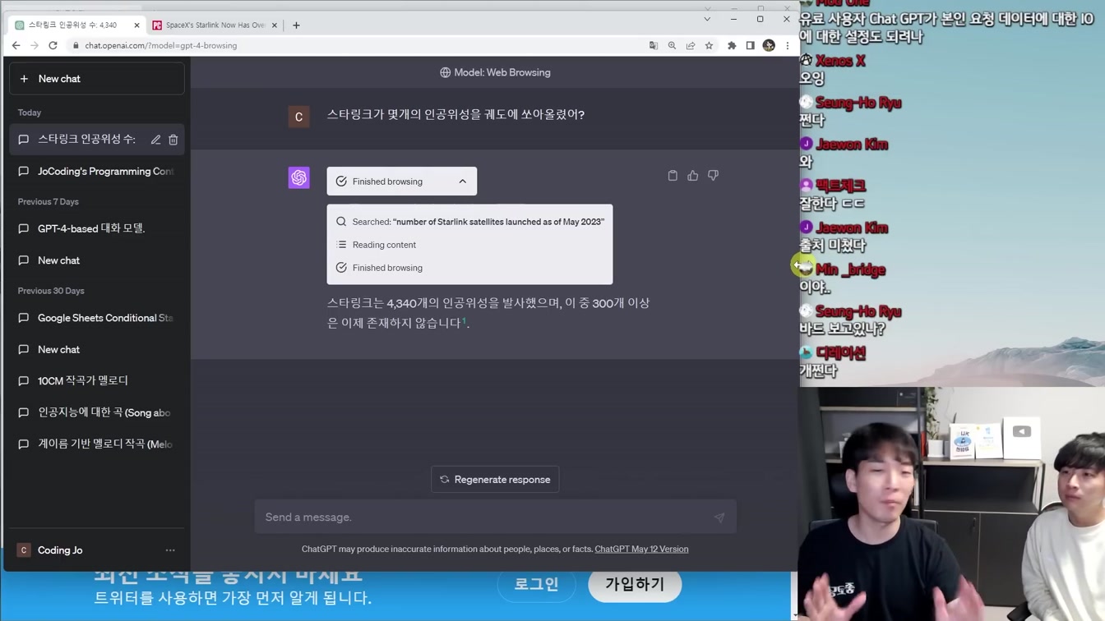The width and height of the screenshot is (1105, 621).
Task: Open the Coding Jo account options dots
Action: (170, 550)
